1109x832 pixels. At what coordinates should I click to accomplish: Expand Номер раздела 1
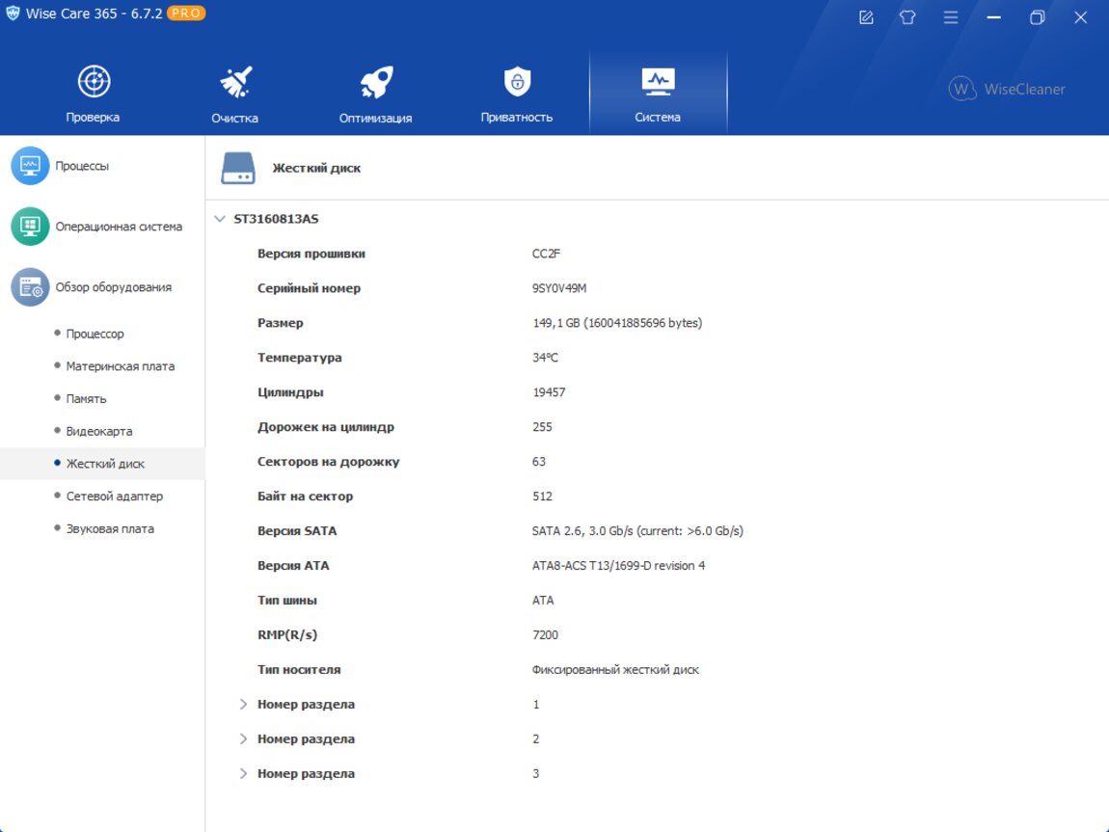(x=244, y=705)
